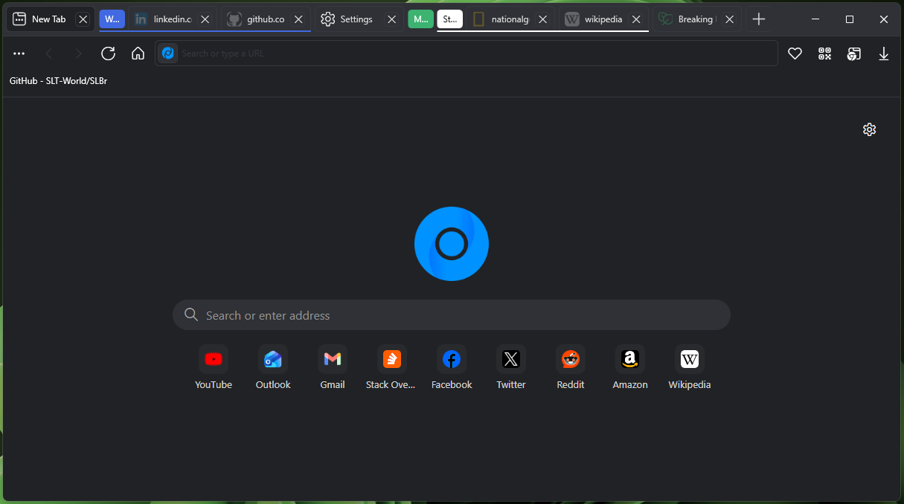Go to the home page icon

(138, 54)
